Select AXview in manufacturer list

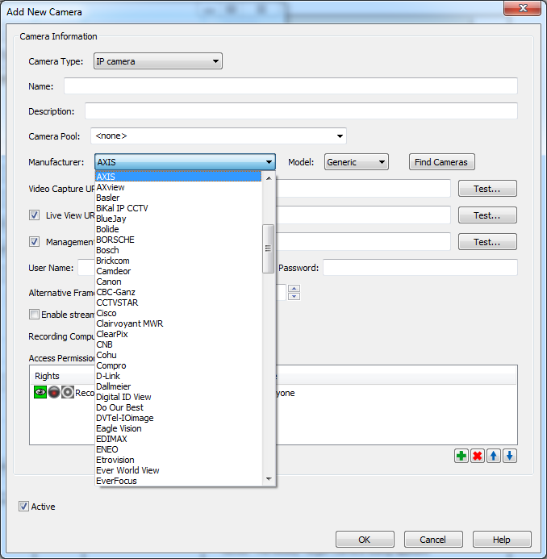[x=178, y=187]
